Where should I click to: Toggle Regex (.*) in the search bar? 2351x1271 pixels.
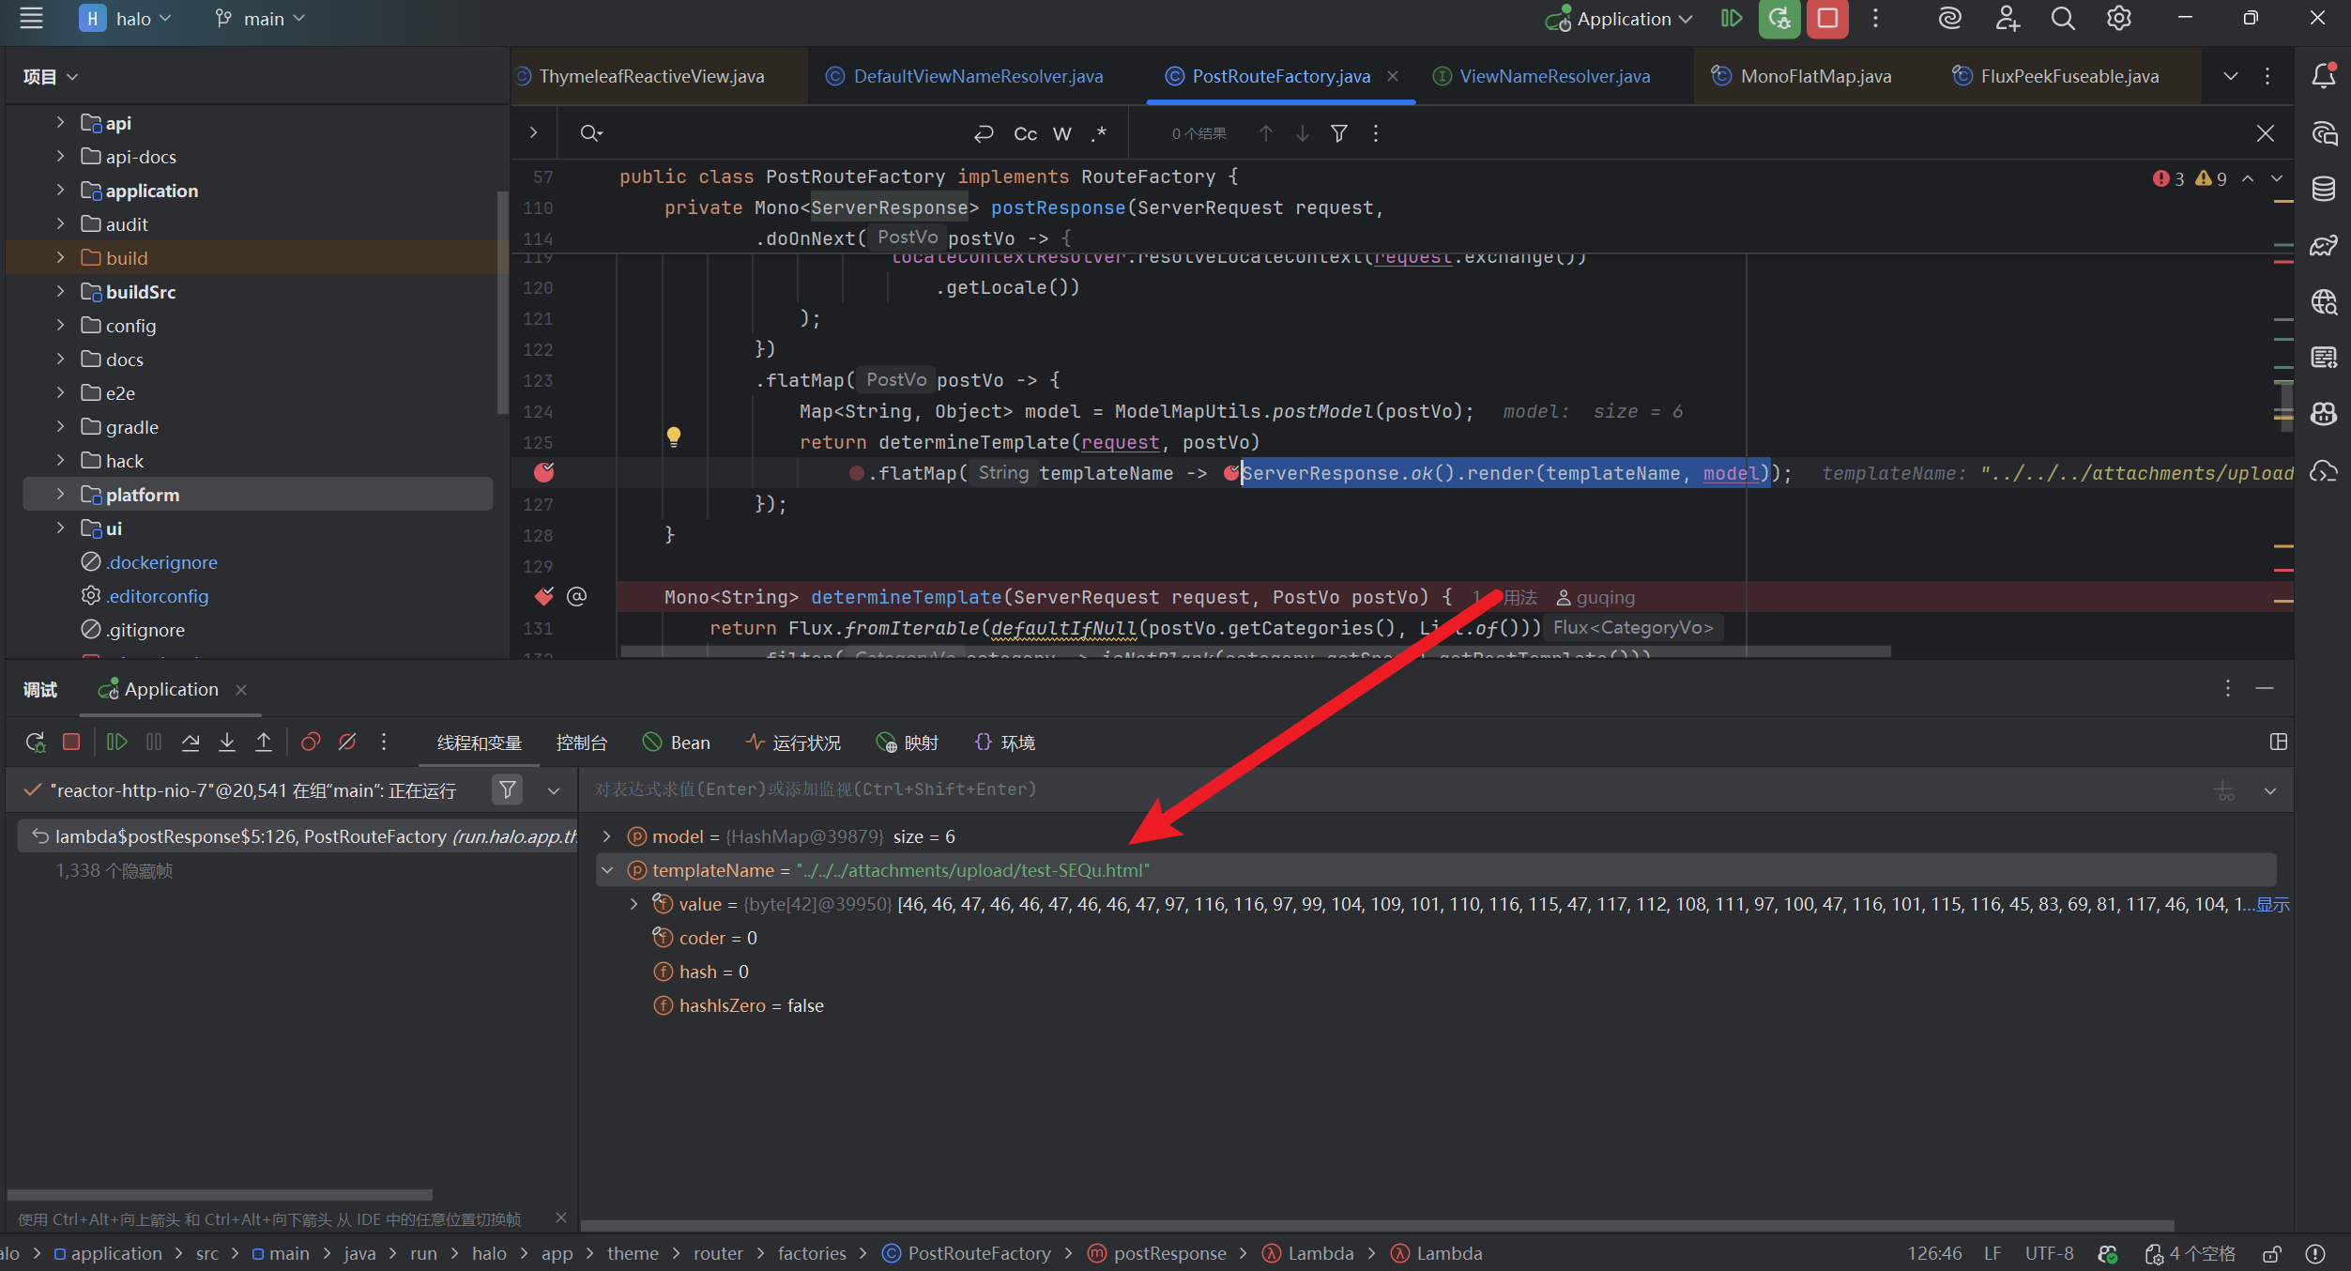click(x=1099, y=134)
